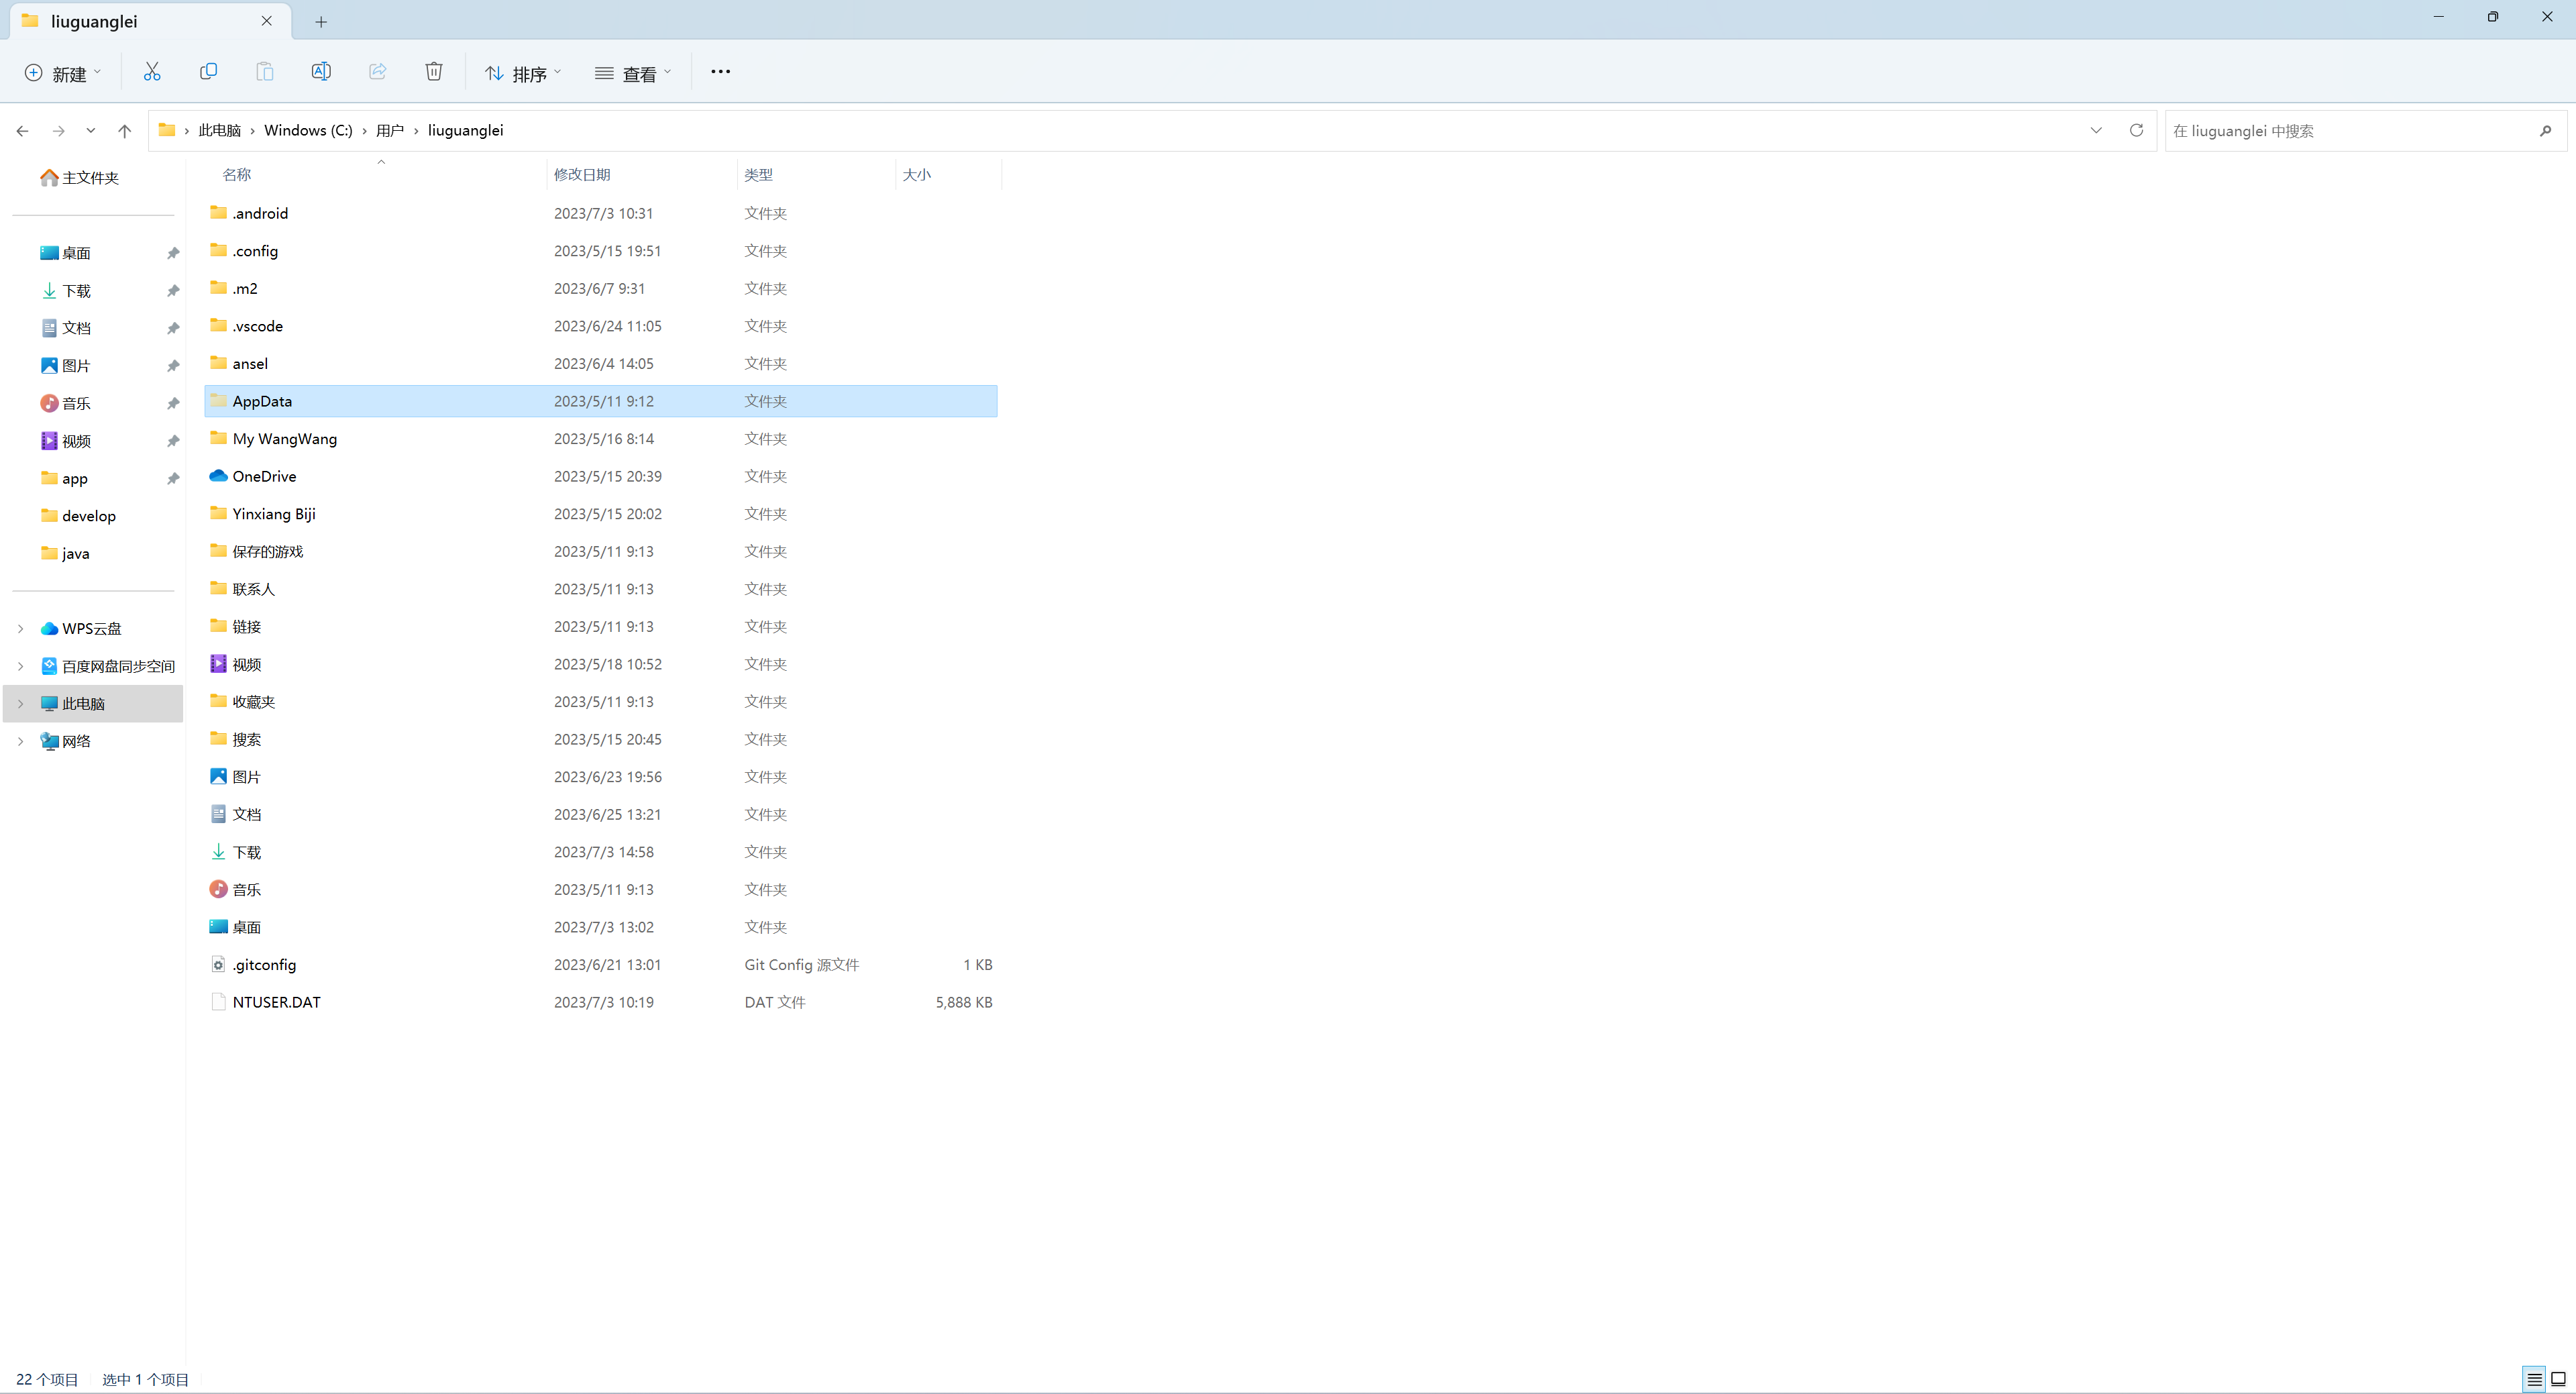This screenshot has height=1394, width=2576.
Task: Click the Share icon in toolbar
Action: [x=377, y=72]
